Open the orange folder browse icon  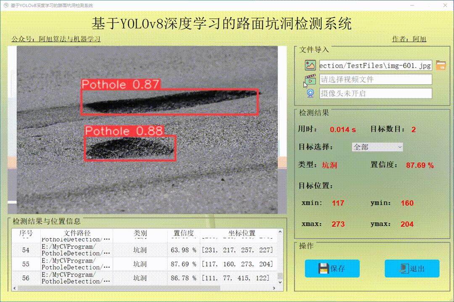tap(441, 65)
